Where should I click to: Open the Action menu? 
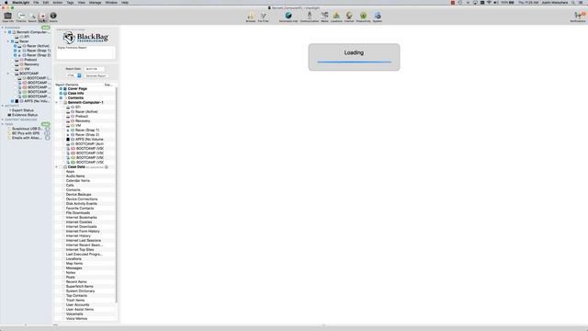click(x=57, y=3)
